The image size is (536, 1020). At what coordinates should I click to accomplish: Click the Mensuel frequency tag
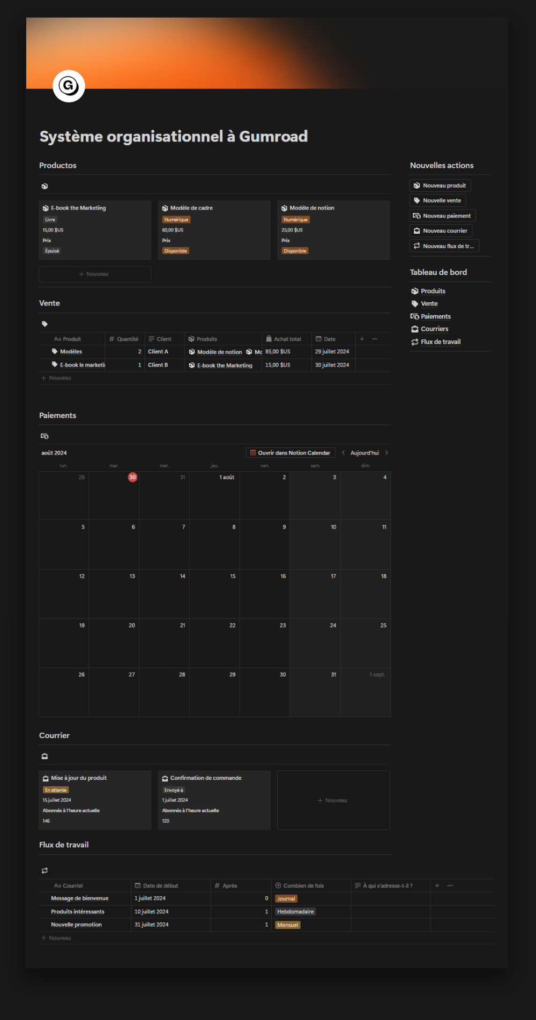[x=288, y=925]
